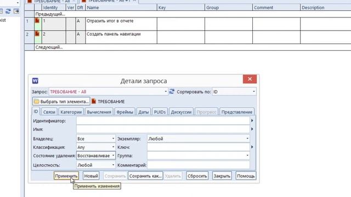
Task: Click requirement icon in row 2
Action: coord(37,34)
